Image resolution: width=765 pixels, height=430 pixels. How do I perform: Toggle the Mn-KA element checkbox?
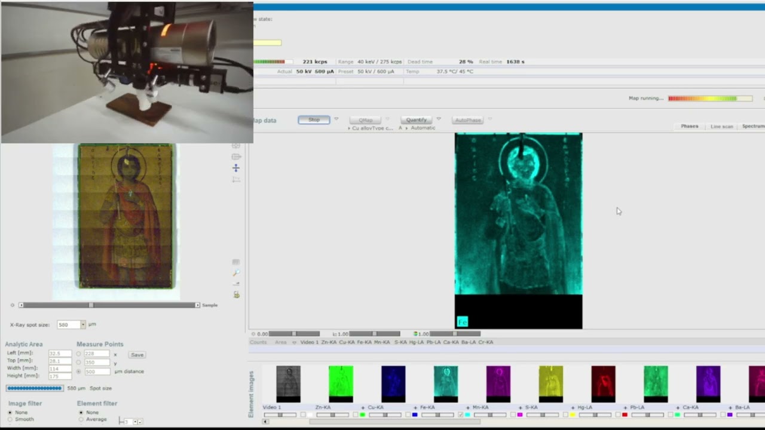coord(513,414)
